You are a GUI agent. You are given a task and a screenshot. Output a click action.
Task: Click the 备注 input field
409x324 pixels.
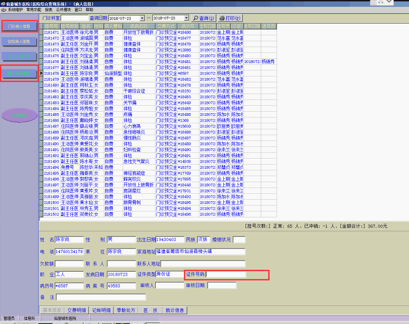coord(101,297)
